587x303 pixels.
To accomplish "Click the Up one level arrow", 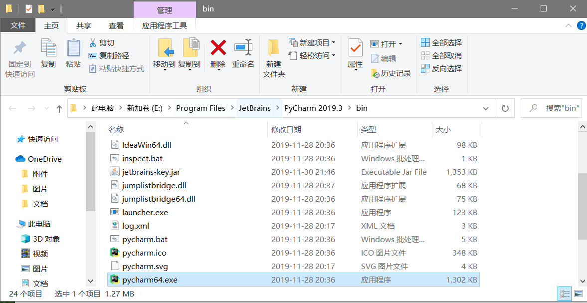I will coord(59,109).
